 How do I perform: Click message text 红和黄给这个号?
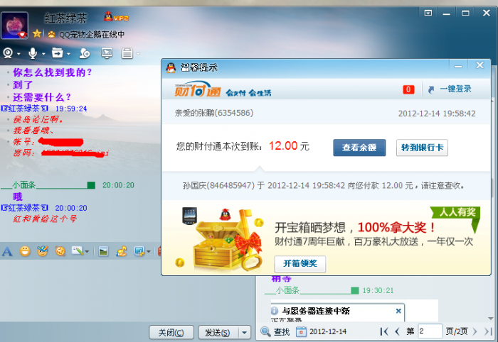click(45, 219)
